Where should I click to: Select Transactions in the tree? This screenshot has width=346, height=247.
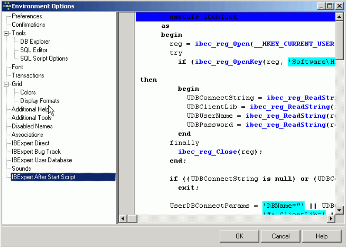[x=28, y=76]
